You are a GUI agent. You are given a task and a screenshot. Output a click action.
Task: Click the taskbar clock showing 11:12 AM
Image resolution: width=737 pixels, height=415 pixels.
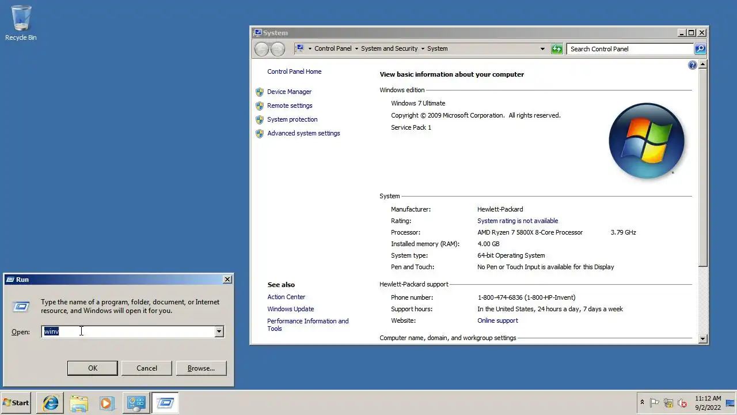708,403
